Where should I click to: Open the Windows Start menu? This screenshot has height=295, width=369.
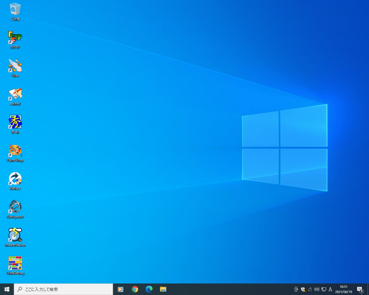click(x=7, y=289)
